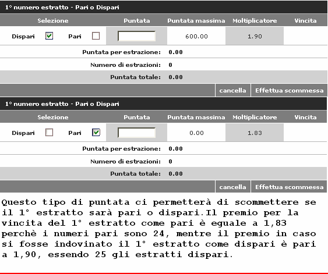
Task: Select the 1.83 Moltiplicatore value
Action: pyautogui.click(x=255, y=133)
